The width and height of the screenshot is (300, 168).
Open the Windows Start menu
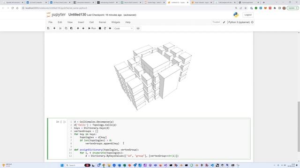[x=62, y=165]
